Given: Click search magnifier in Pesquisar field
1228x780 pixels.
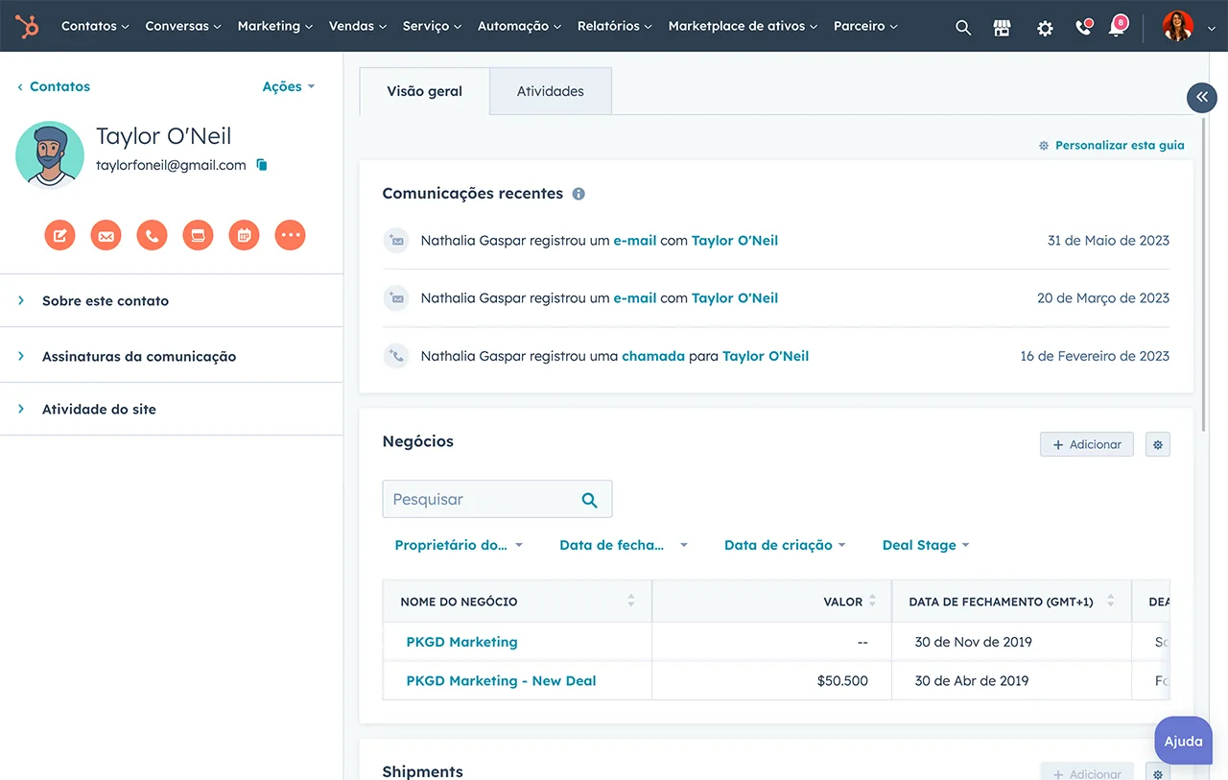Looking at the screenshot, I should (x=589, y=500).
